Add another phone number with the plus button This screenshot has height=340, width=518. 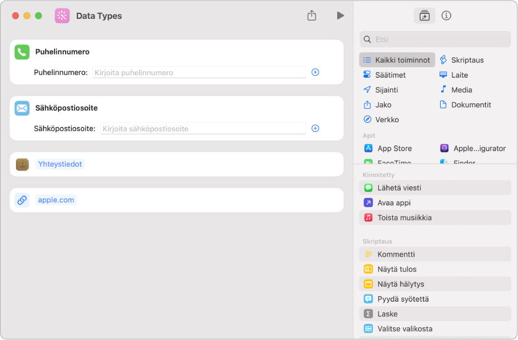point(315,72)
